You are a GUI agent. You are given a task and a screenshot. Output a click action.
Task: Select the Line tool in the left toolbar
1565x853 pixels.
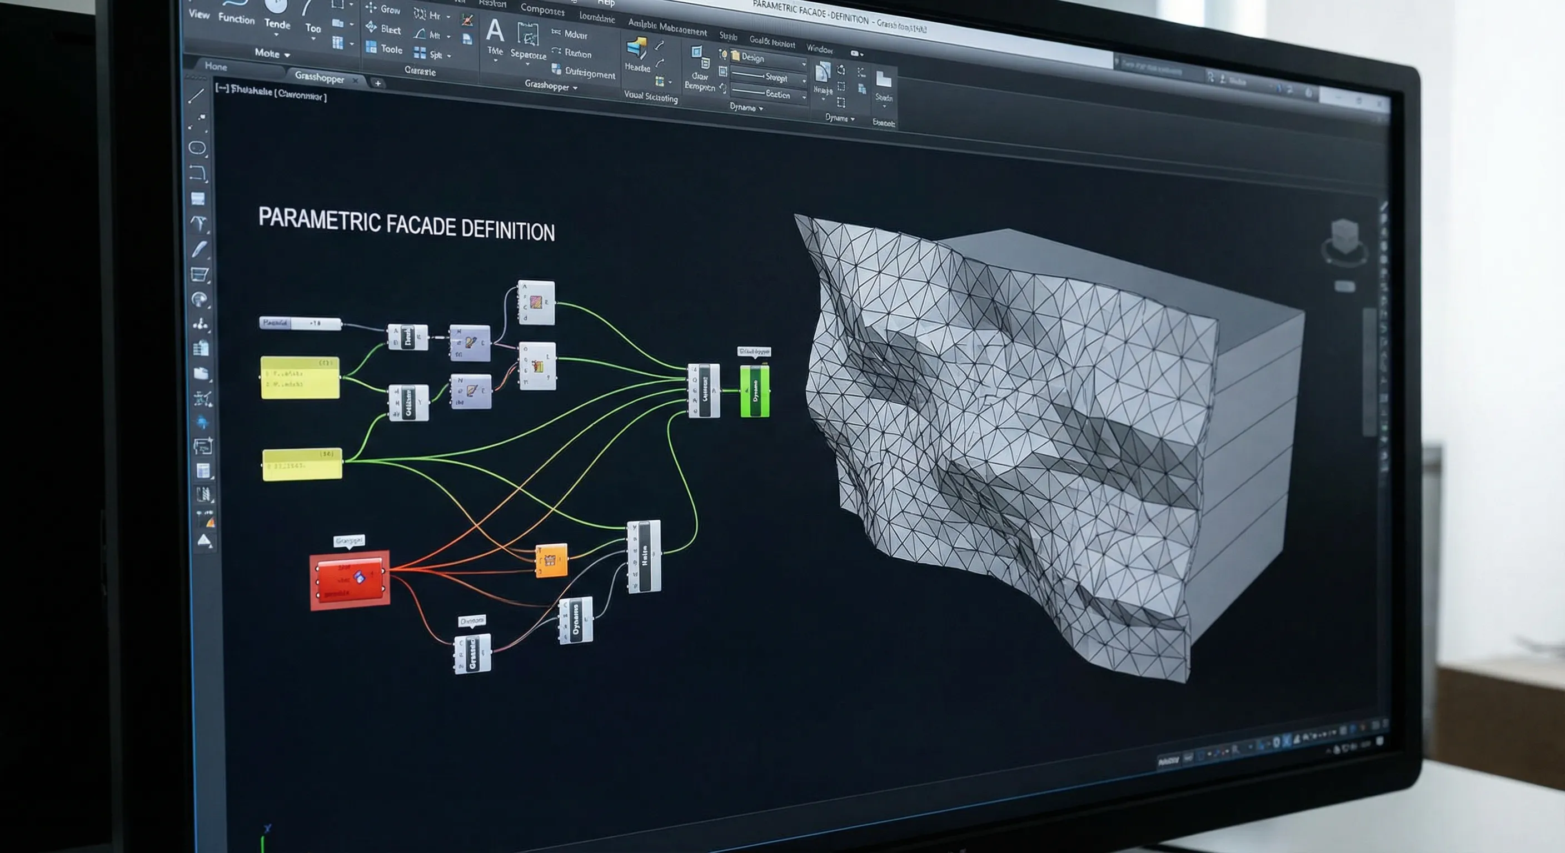197,96
